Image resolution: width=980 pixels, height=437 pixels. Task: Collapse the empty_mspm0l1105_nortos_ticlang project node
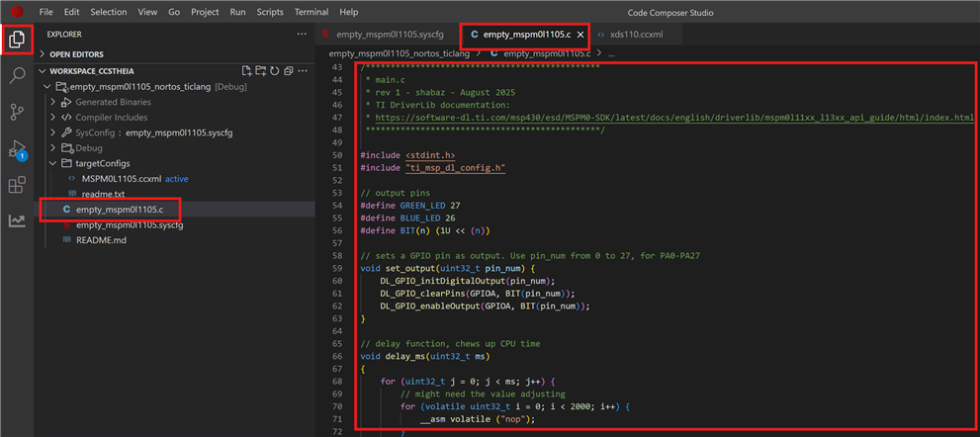click(46, 86)
